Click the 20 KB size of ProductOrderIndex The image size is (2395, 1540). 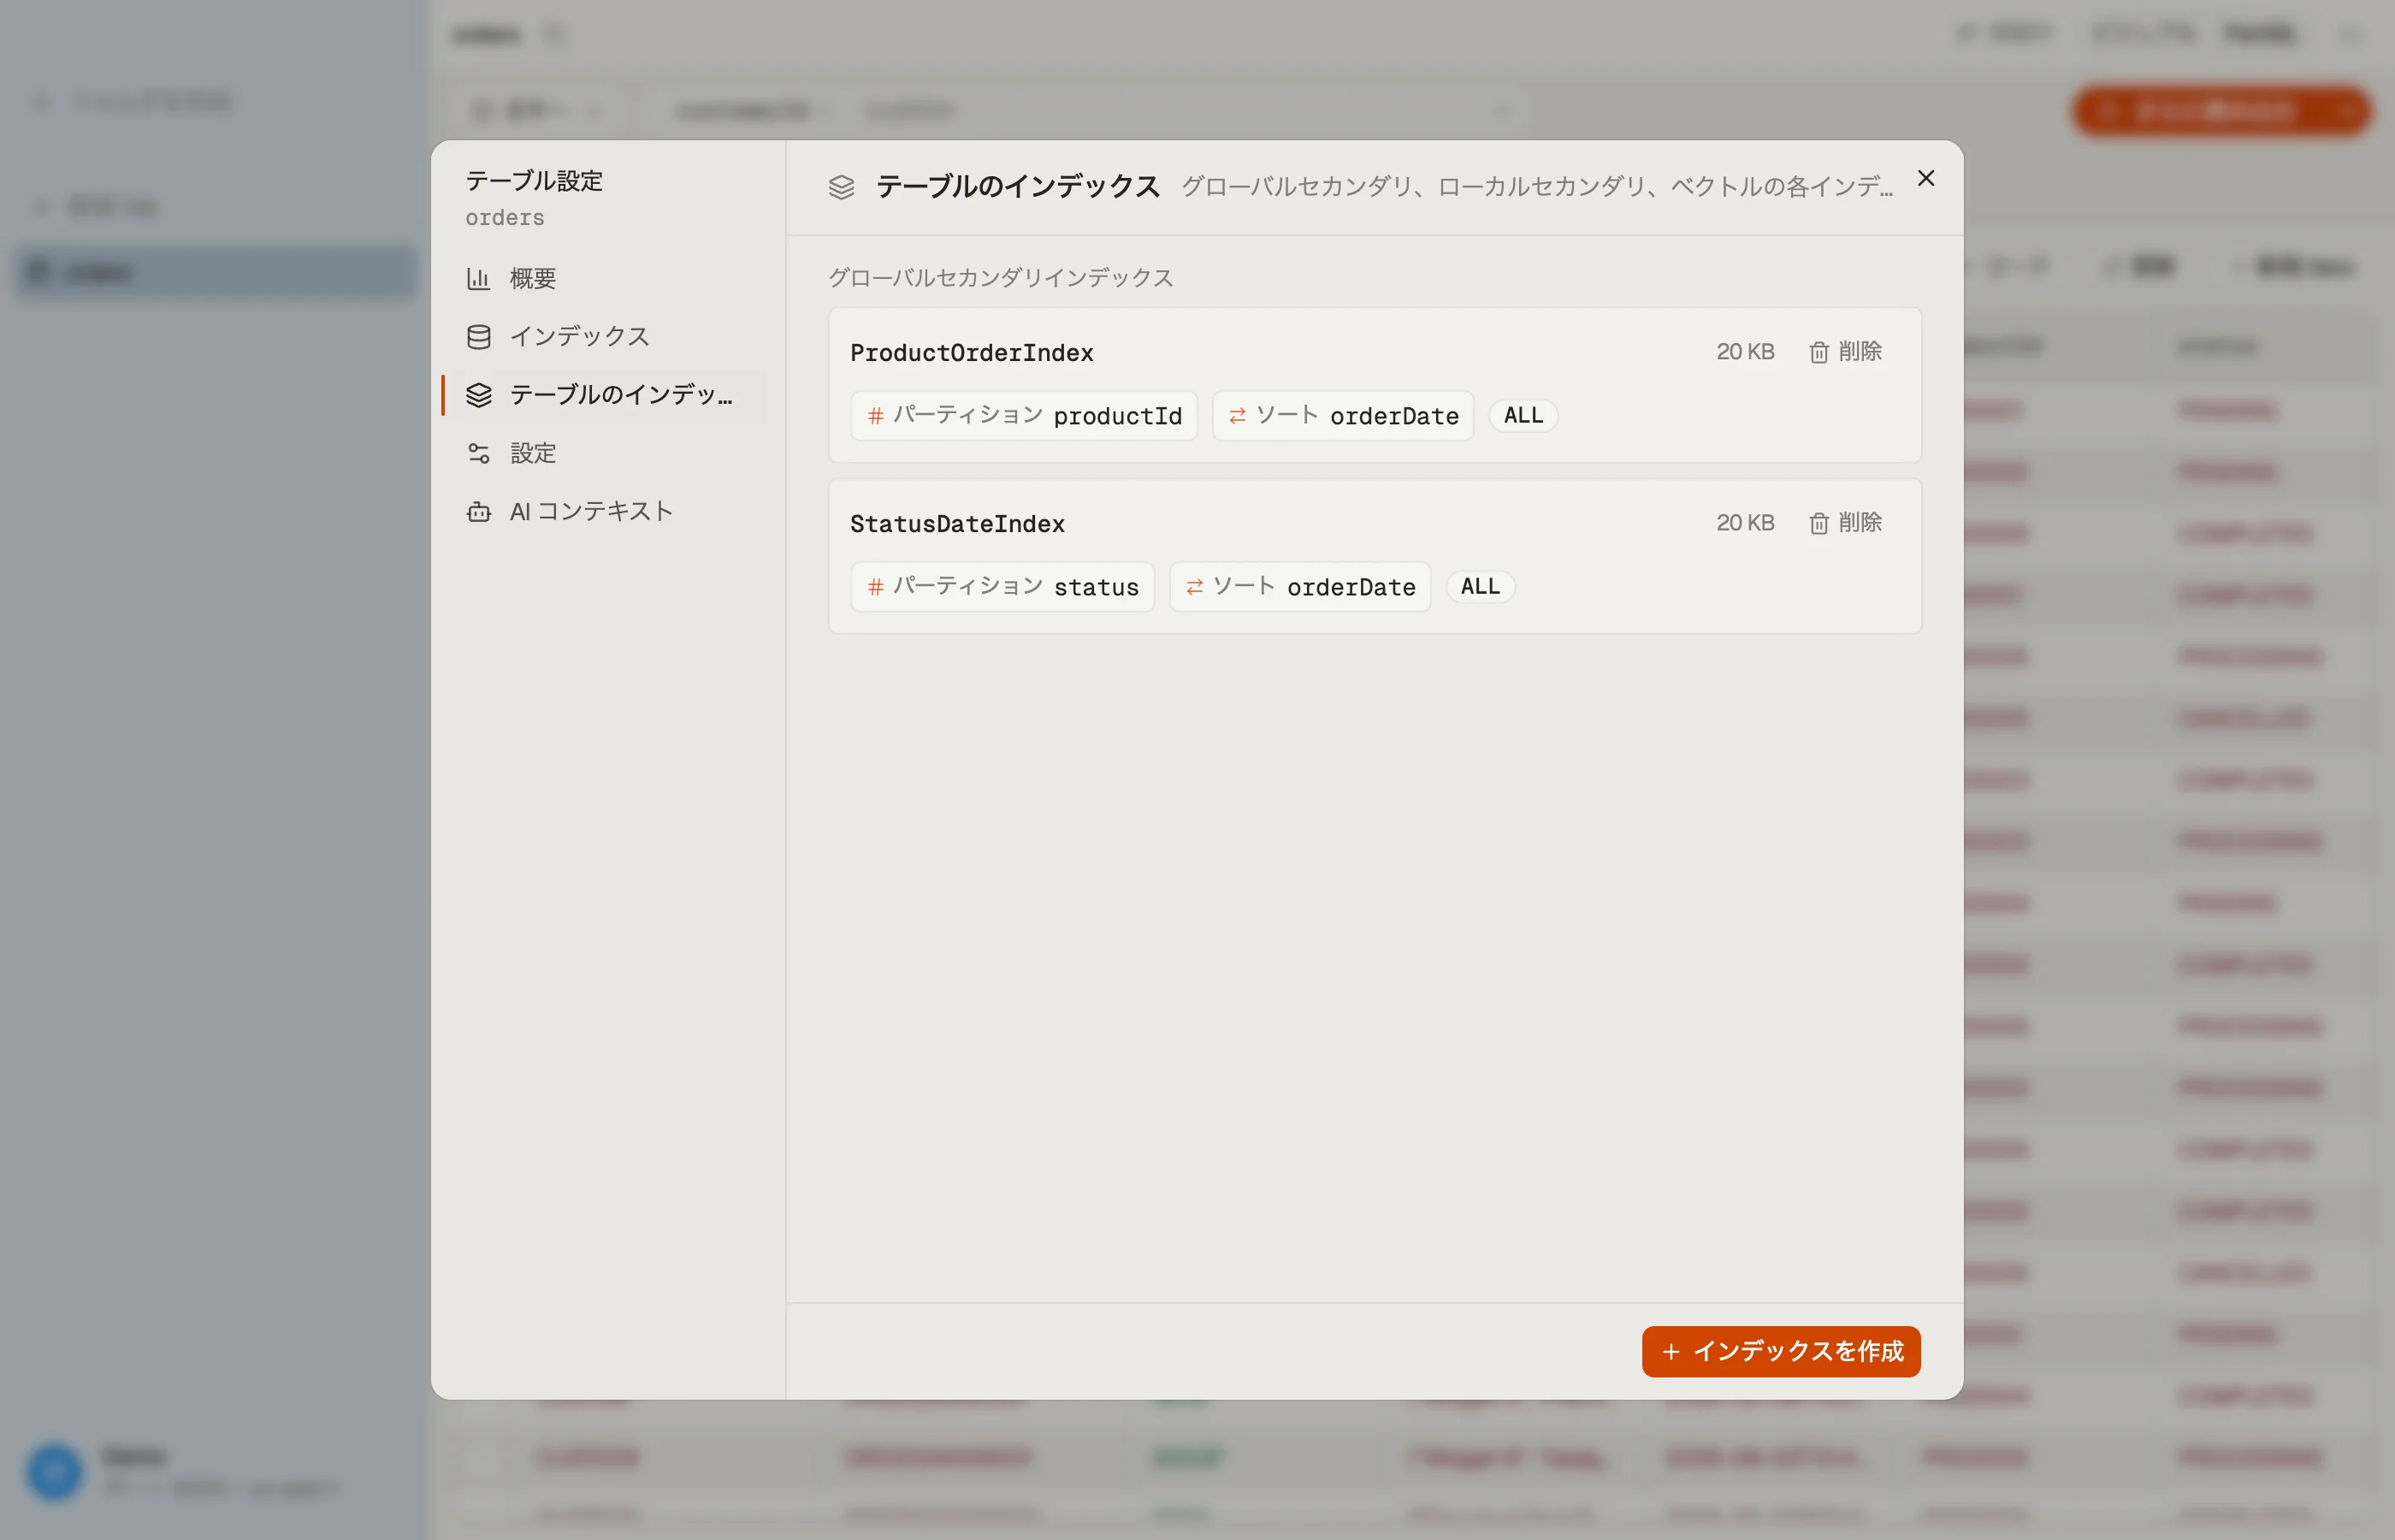click(1744, 352)
